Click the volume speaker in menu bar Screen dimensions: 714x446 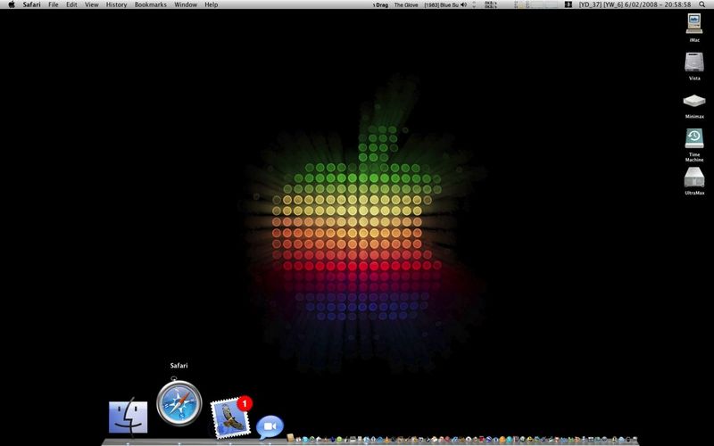463,4
